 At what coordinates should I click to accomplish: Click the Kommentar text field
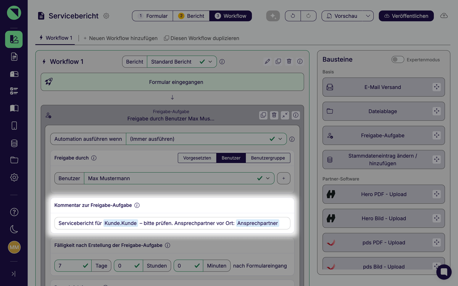[172, 223]
